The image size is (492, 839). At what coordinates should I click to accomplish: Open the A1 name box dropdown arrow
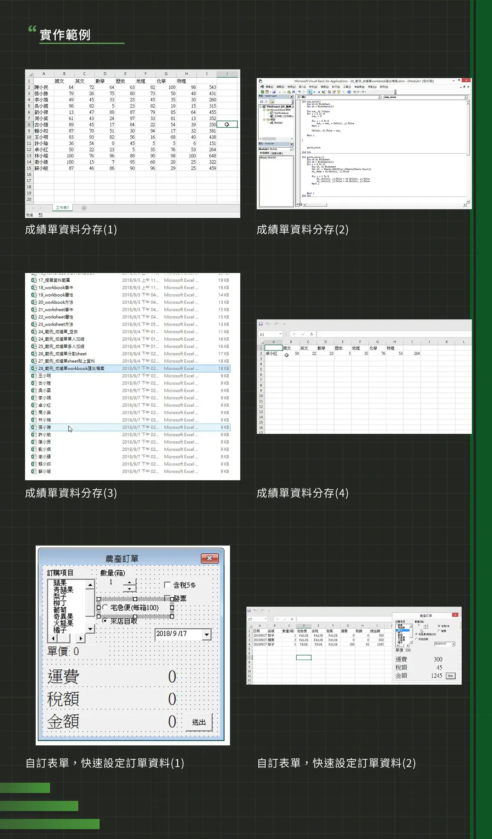[x=280, y=334]
